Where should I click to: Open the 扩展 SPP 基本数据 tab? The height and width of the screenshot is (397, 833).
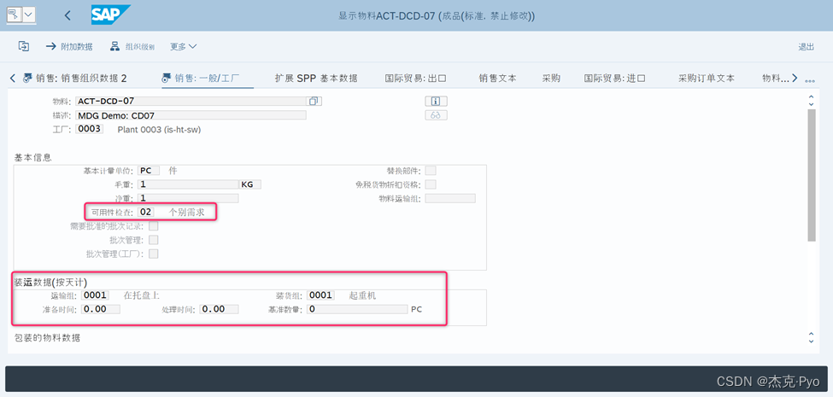(316, 79)
